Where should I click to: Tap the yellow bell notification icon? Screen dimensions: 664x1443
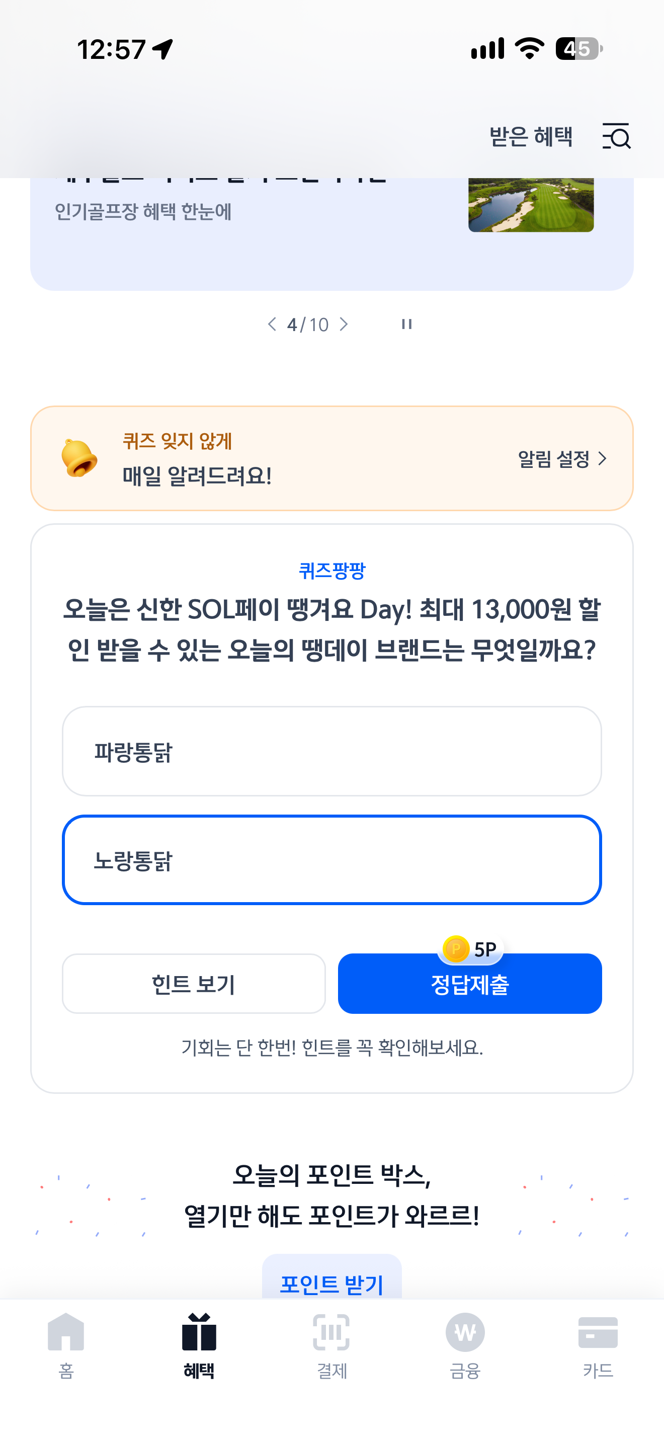coord(79,458)
